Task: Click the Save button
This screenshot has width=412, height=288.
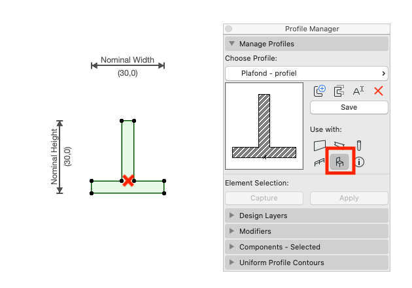Action: pyautogui.click(x=349, y=107)
